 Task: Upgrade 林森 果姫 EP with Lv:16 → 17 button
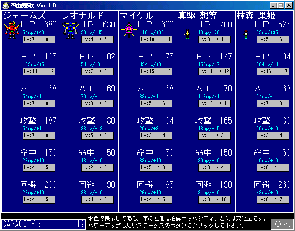point(273,72)
